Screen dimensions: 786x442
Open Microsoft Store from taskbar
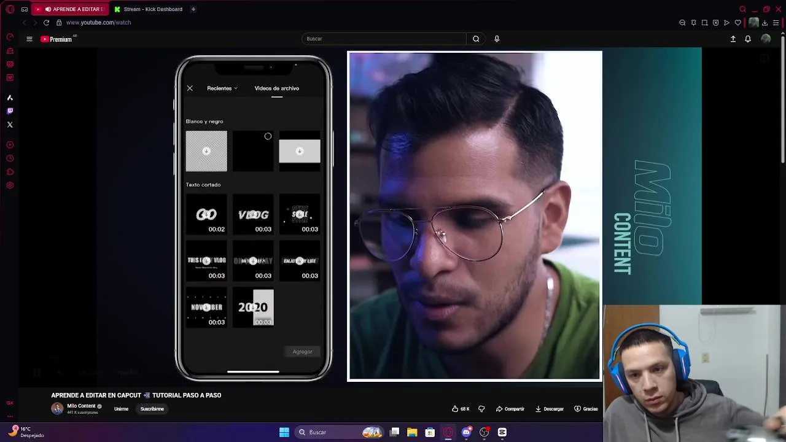tap(430, 432)
